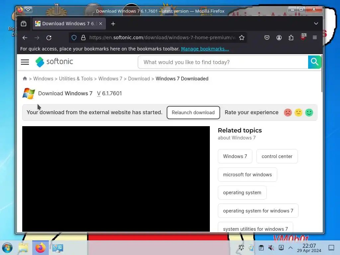Click the Manage bookmarks link
This screenshot has height=255, width=340.
[205, 49]
